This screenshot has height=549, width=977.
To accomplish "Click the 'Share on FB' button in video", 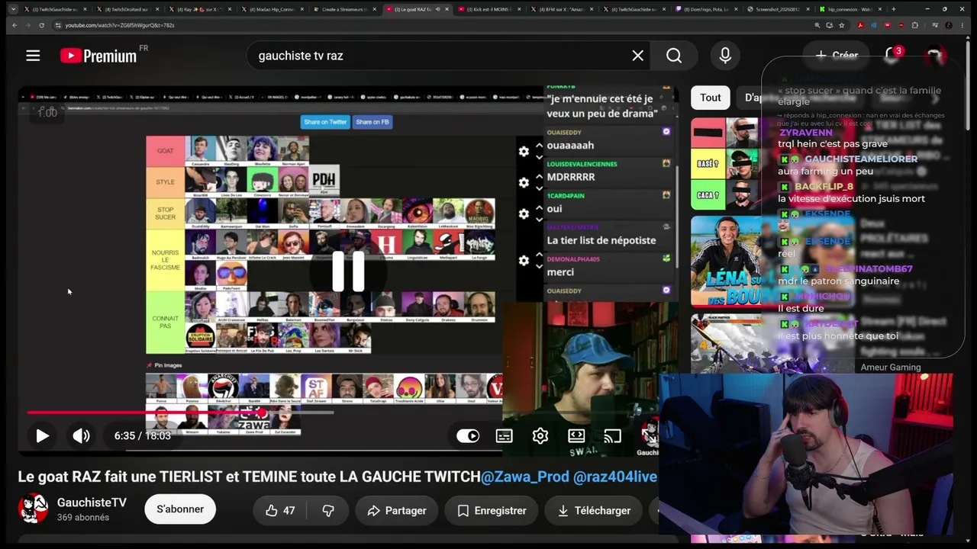I will (x=372, y=122).
